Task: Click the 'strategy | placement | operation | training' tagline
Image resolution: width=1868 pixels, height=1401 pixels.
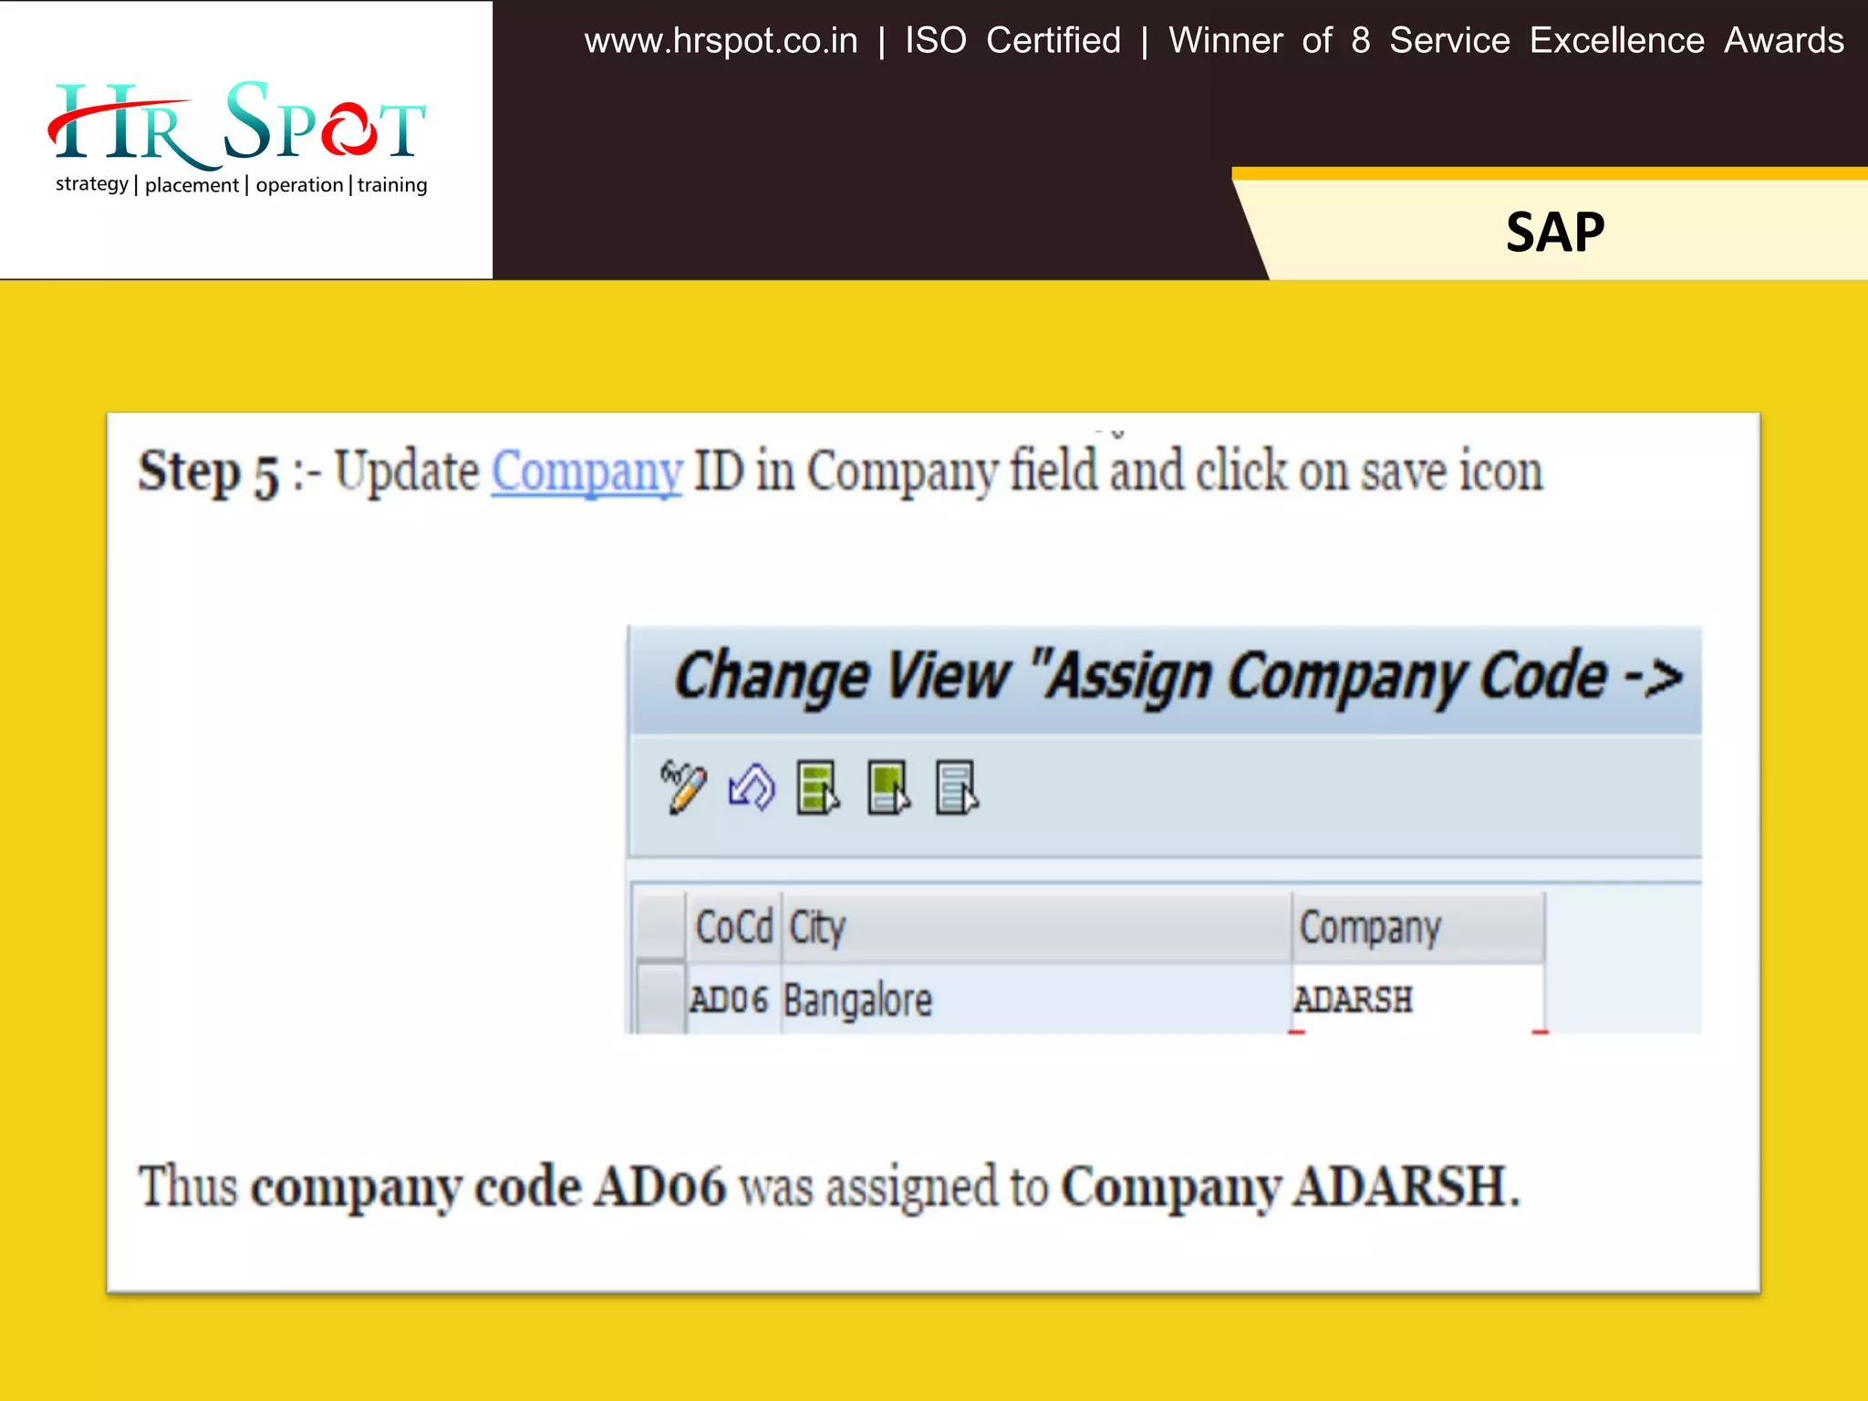Action: 242,185
